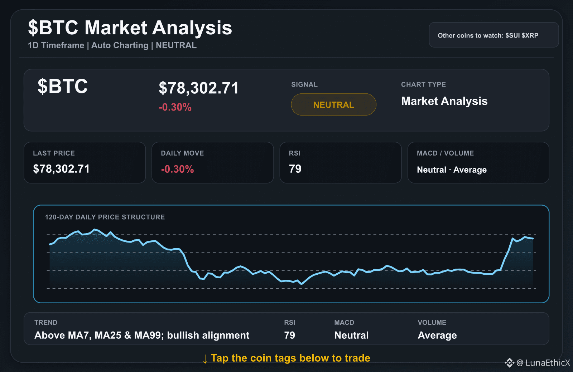This screenshot has width=573, height=372.
Task: Click the $BTC ticker in summary panel
Action: (63, 86)
